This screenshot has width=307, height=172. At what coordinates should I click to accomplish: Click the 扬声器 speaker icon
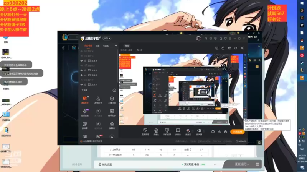point(199,131)
